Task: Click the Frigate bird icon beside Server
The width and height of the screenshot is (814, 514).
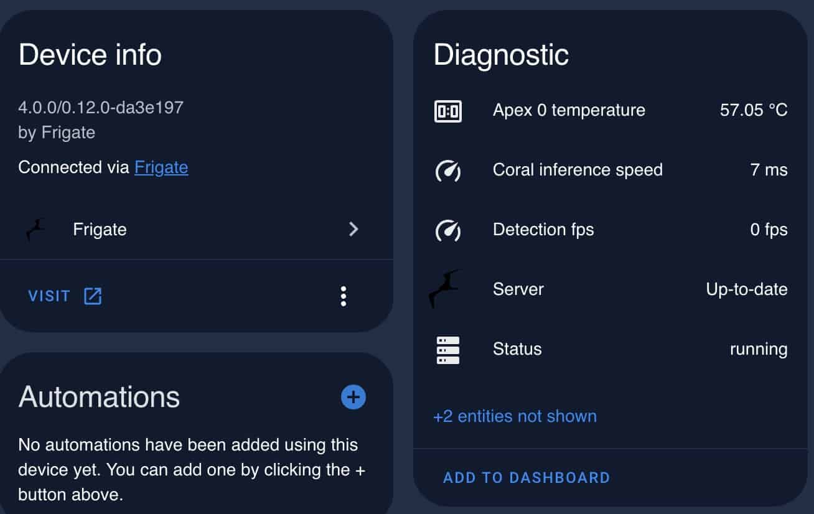Action: point(445,289)
